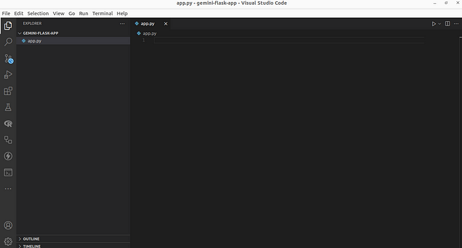Open the Source Control view
The height and width of the screenshot is (248, 462).
pyautogui.click(x=8, y=58)
